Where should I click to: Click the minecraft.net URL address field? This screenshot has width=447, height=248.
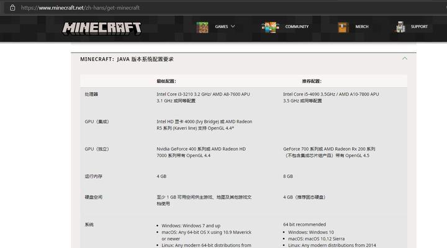click(x=80, y=7)
